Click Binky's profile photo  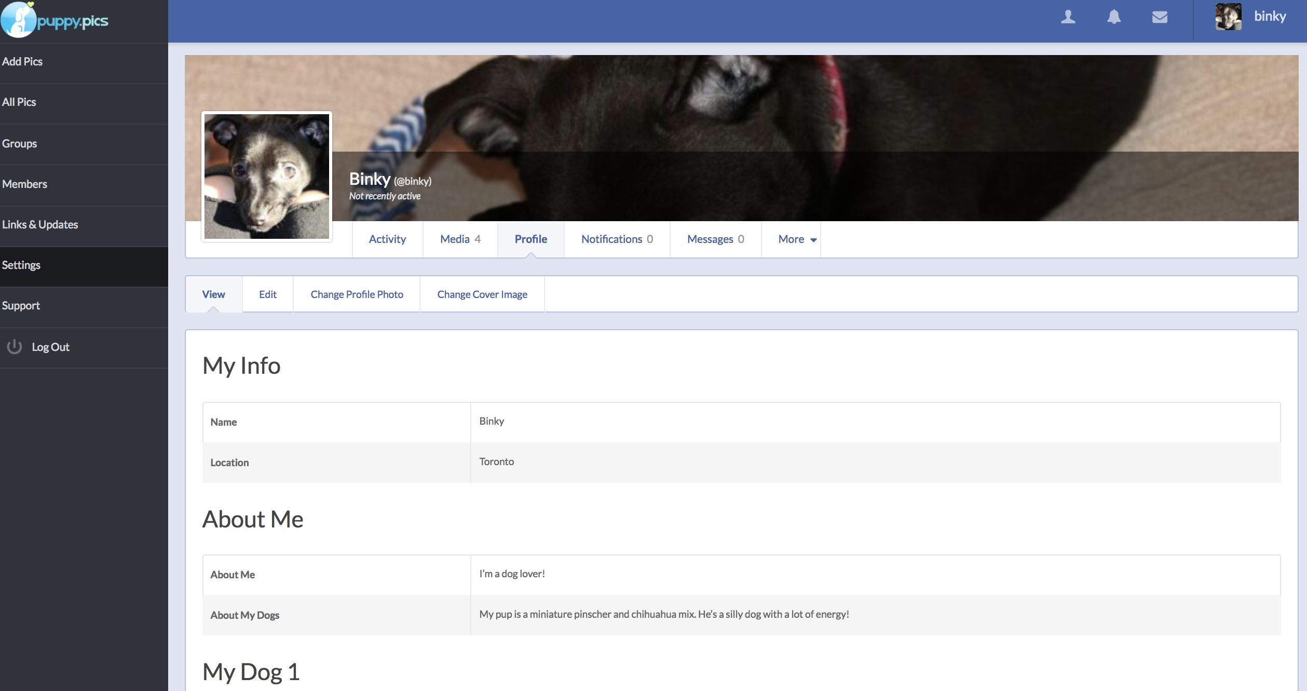[x=267, y=177]
